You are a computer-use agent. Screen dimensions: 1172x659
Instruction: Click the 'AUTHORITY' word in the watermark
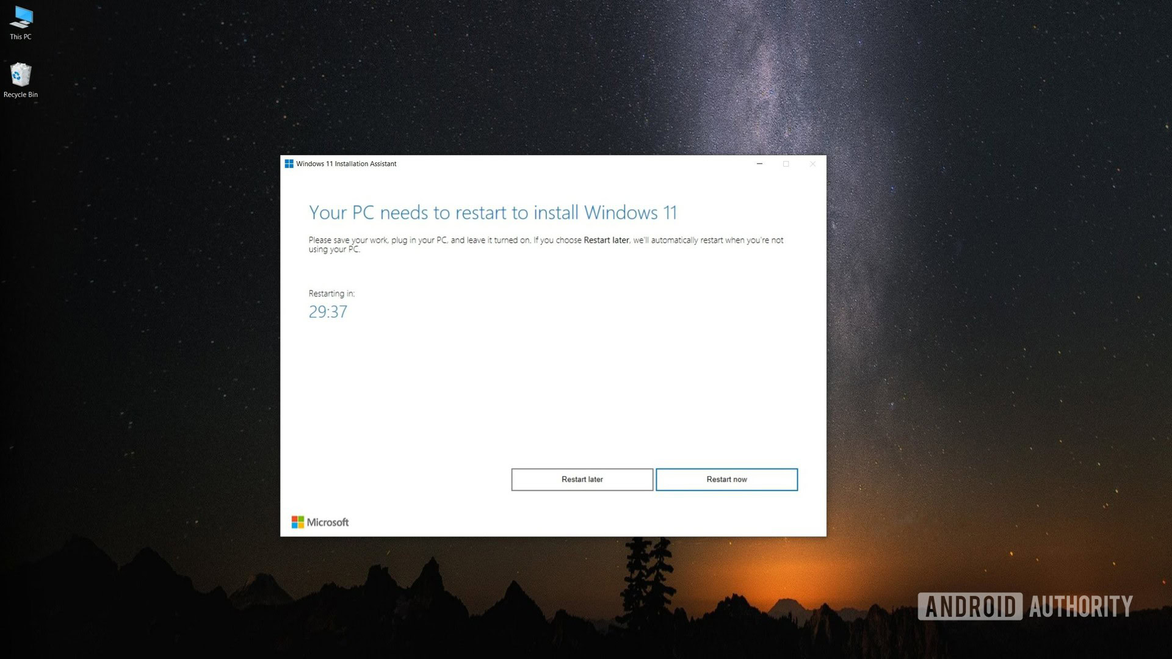click(1080, 606)
